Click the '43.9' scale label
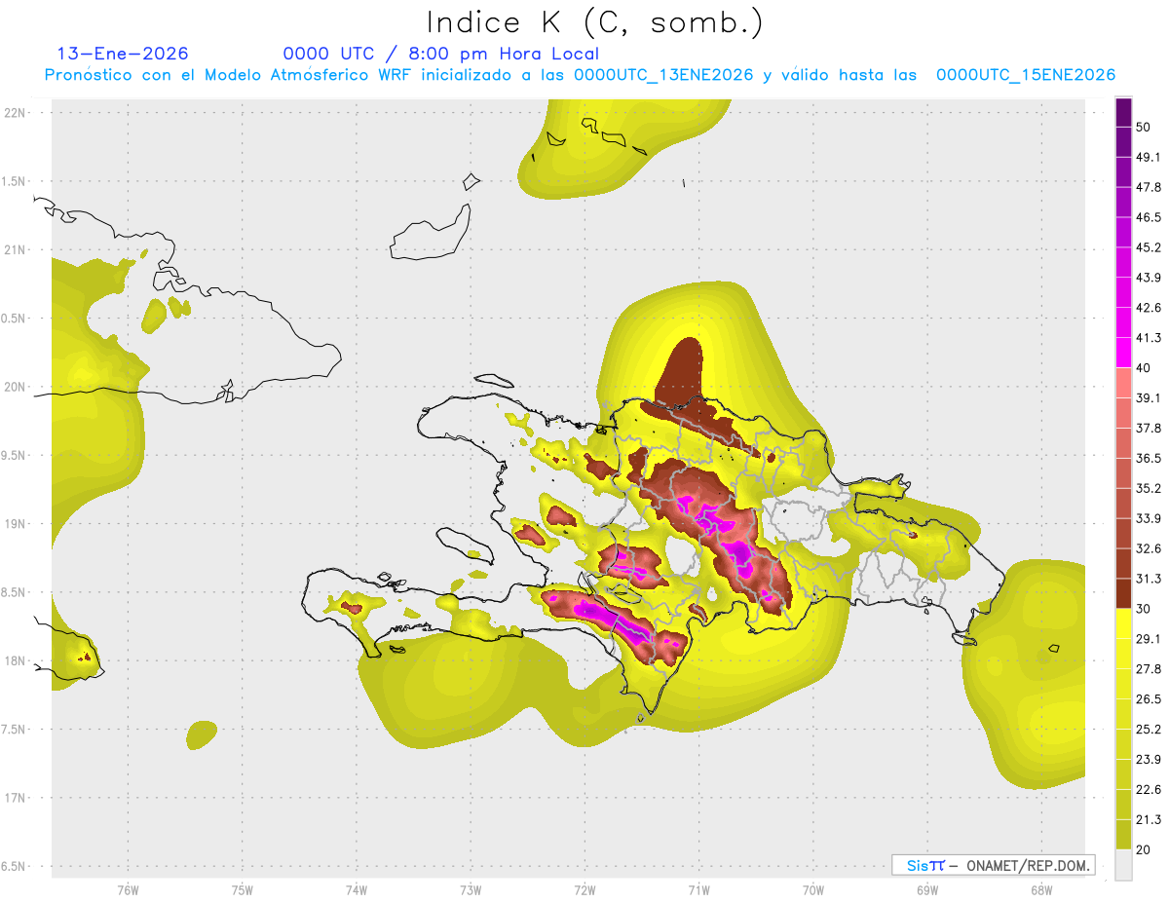 tap(1149, 278)
